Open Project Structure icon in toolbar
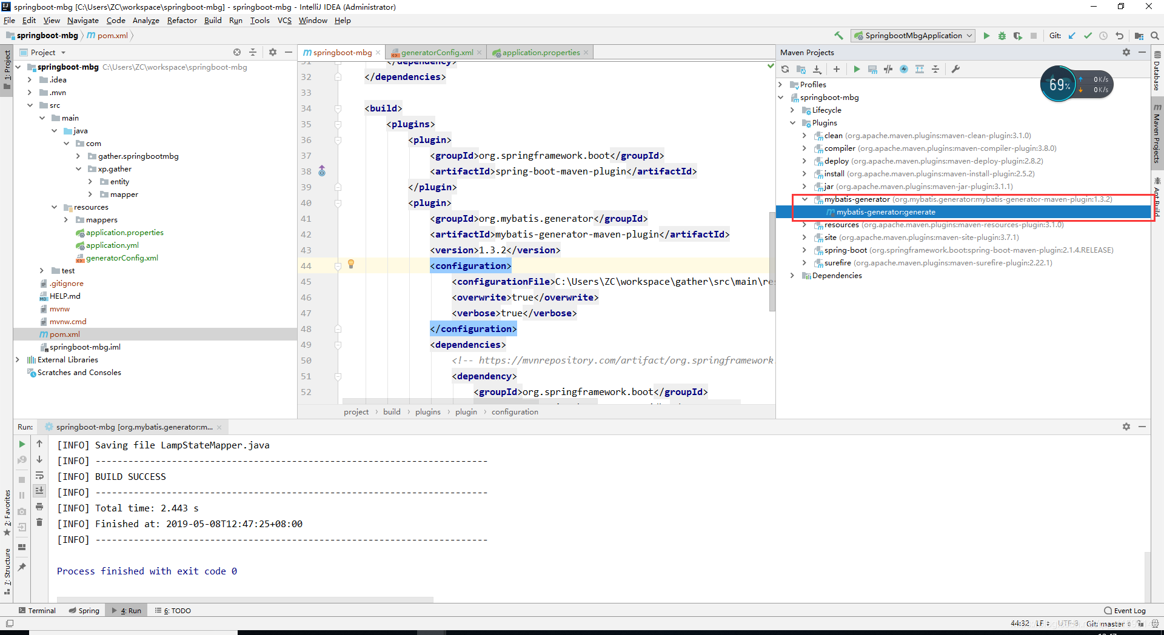The height and width of the screenshot is (635, 1164). pyautogui.click(x=1139, y=36)
